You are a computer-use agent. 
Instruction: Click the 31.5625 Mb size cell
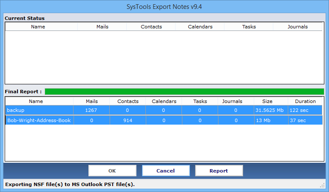[271, 110]
